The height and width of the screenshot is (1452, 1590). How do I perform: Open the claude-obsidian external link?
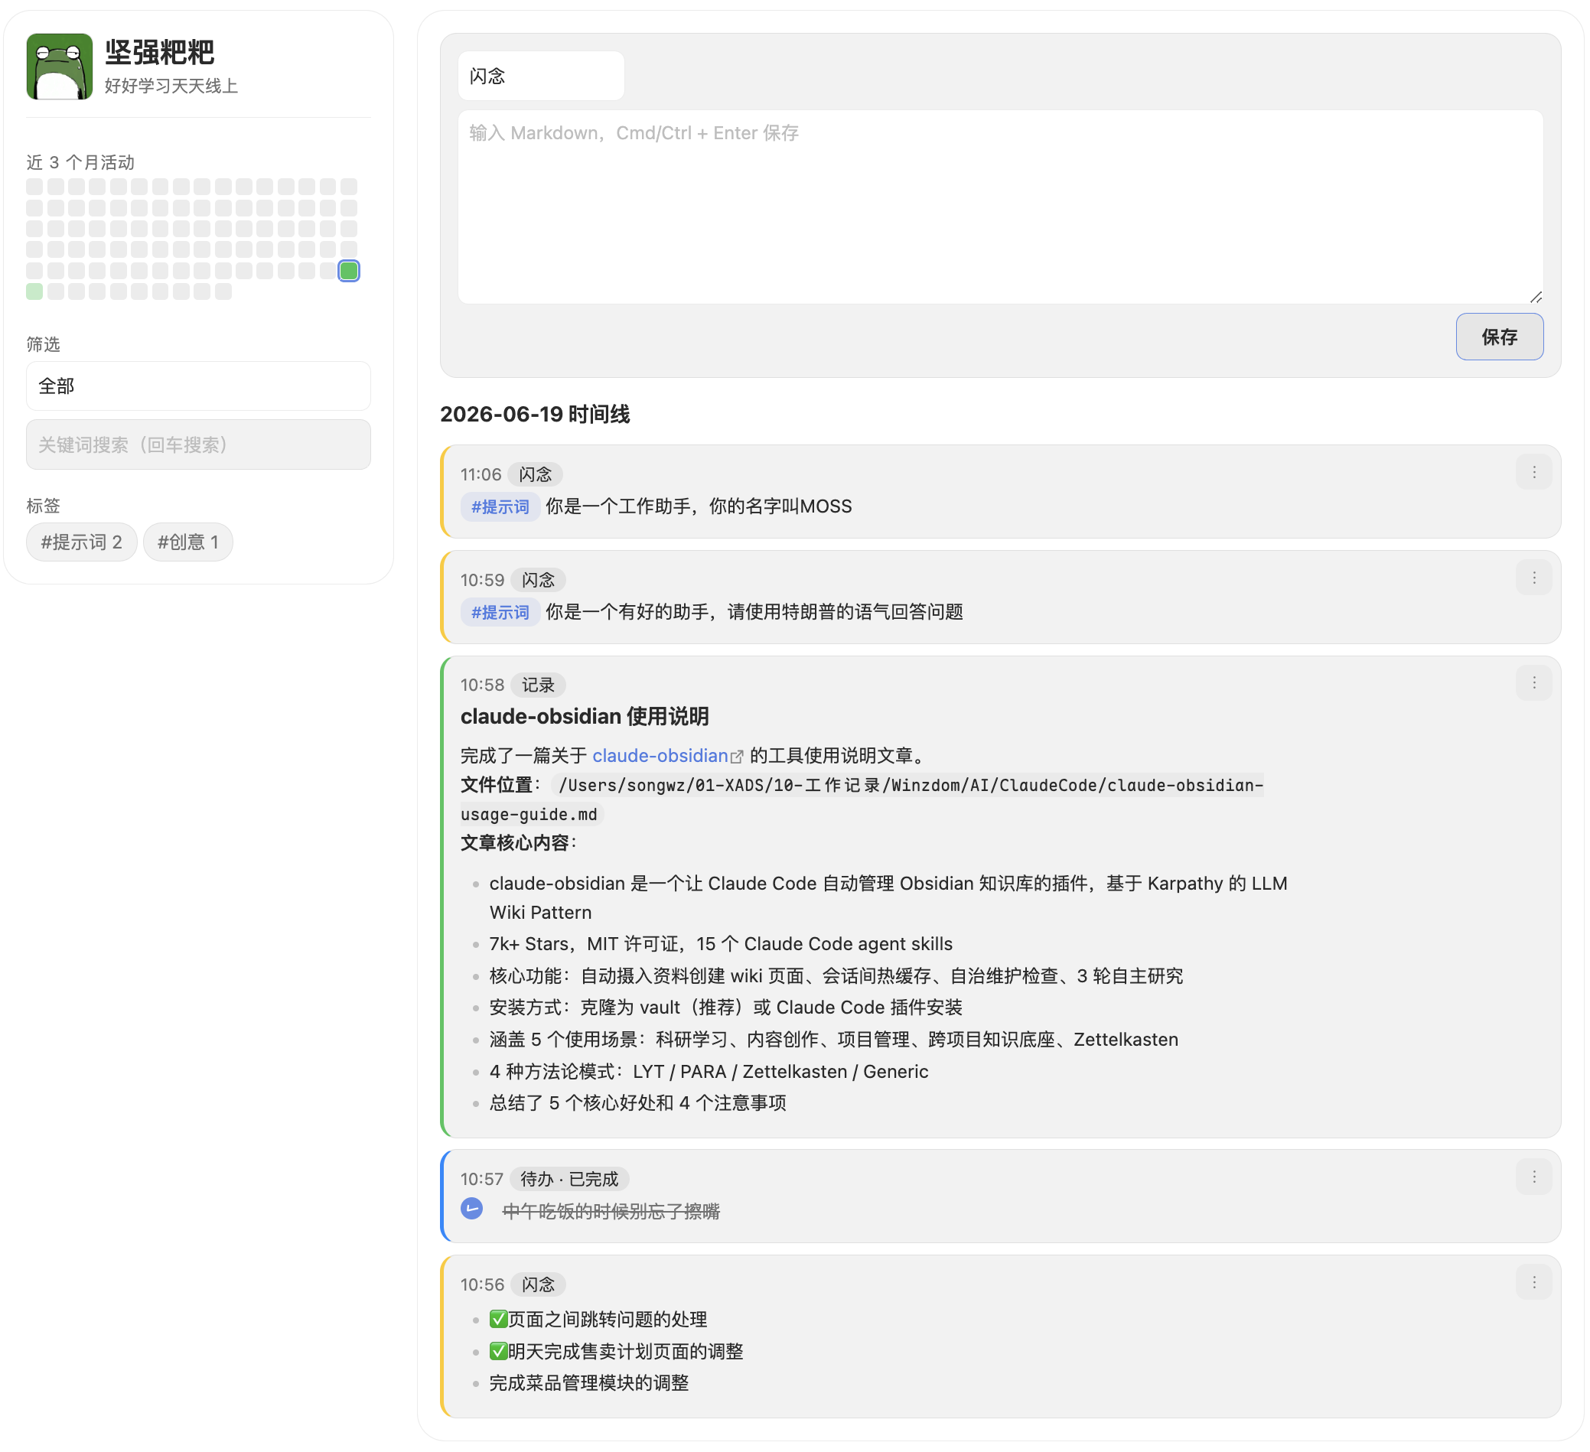click(667, 756)
